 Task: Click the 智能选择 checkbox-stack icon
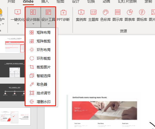(x=32, y=76)
